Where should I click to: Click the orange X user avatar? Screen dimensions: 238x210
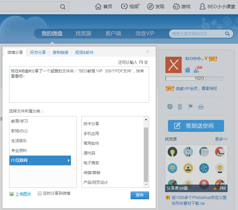[x=173, y=65]
